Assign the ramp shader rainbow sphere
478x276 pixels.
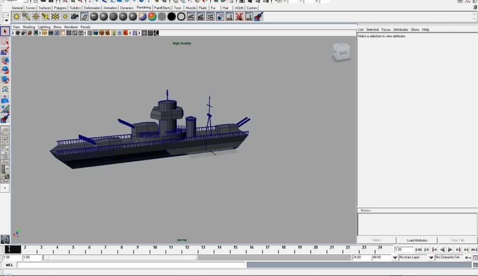pyautogui.click(x=152, y=16)
